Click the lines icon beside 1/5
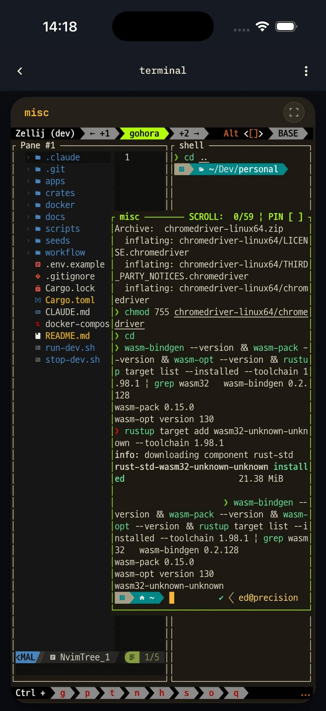The height and width of the screenshot is (711, 326). pos(132,657)
